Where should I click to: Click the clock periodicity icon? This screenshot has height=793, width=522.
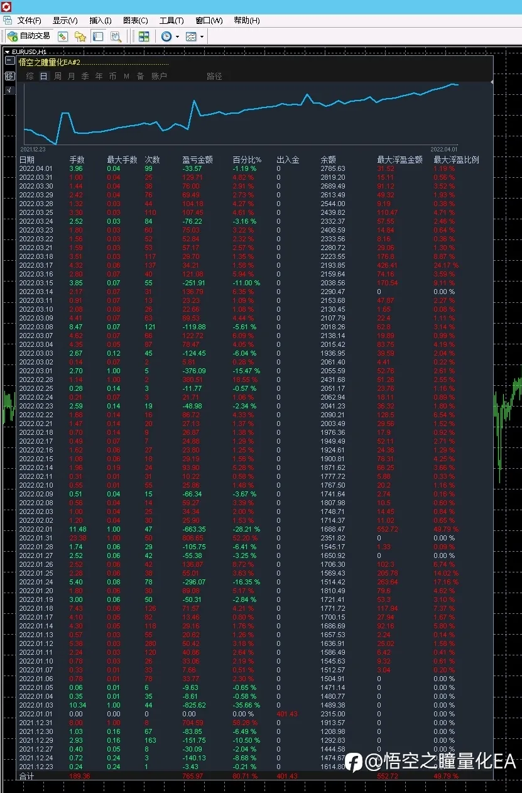pos(166,36)
